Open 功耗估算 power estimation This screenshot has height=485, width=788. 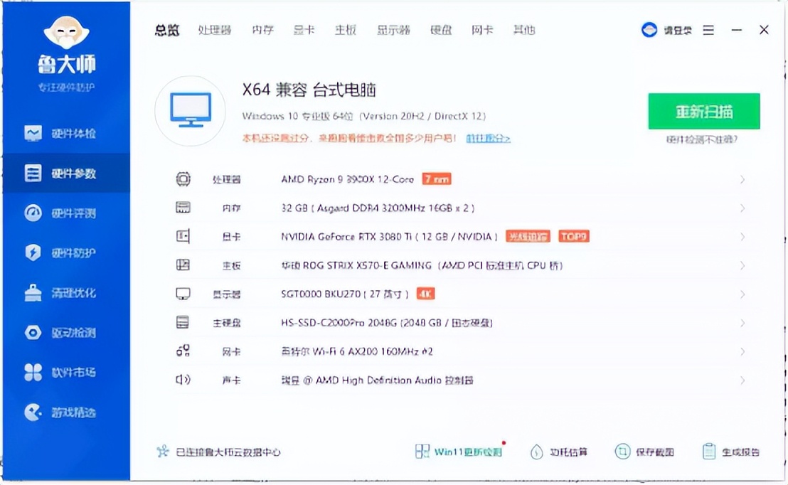click(x=562, y=451)
